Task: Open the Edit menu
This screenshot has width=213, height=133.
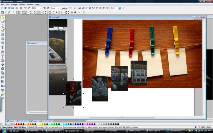Action: pos(7,5)
